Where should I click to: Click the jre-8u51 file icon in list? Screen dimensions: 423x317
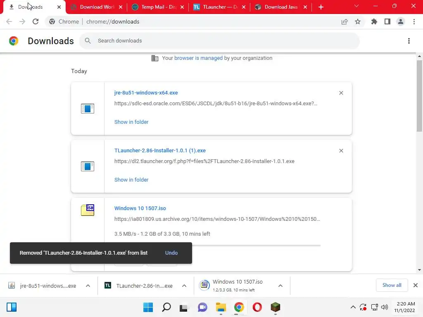point(88,109)
